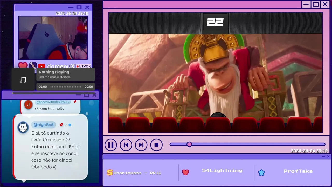332x187 pixels.
Task: Close the video player window
Action: (325, 4)
